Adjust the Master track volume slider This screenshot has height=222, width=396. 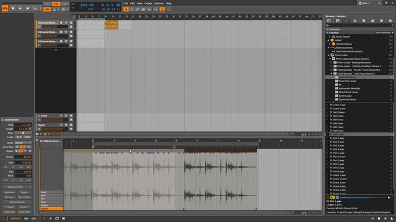pos(55,129)
